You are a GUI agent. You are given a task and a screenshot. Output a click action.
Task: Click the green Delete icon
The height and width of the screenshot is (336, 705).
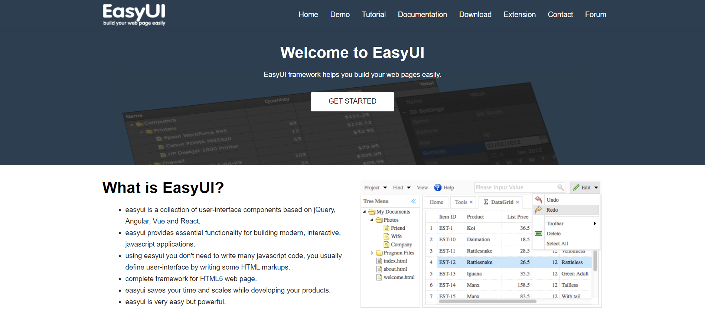(538, 234)
